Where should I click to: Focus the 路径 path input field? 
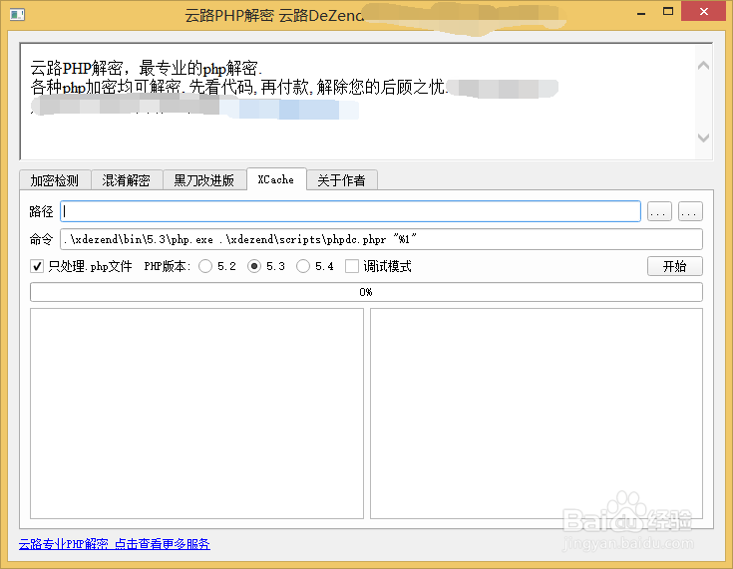coord(350,211)
